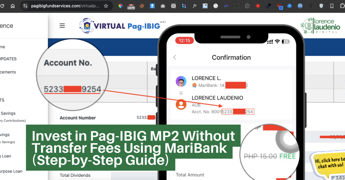This screenshot has width=345, height=180.
Task: Bookmark this page with the star icon
Action: (x=106, y=6)
